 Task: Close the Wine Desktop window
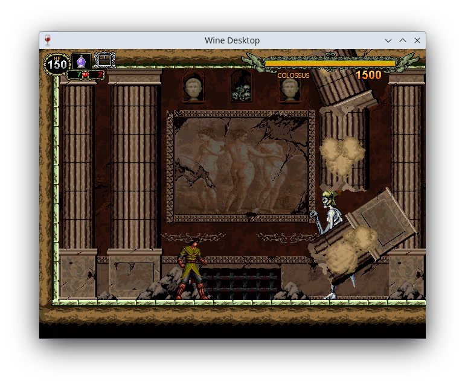417,40
